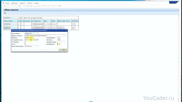Click the SAP window menu icon left of Список
Screen dimensions: 182x102
pyautogui.click(x=3, y=3)
